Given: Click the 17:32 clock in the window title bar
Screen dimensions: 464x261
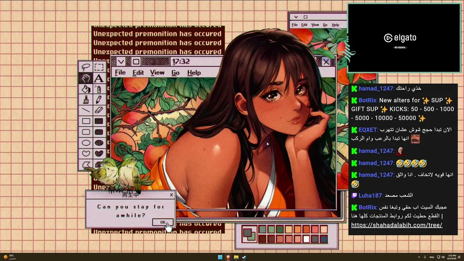Looking at the screenshot, I should point(181,62).
